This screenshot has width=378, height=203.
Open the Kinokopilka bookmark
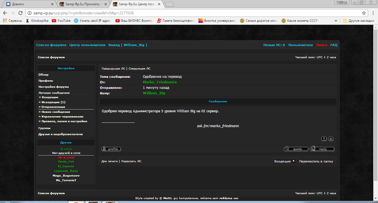(37, 21)
